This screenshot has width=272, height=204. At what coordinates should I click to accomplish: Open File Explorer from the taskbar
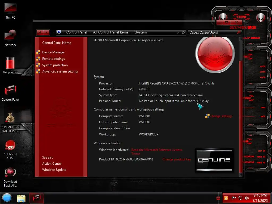point(21,198)
